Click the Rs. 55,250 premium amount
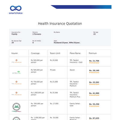This screenshot has height=120, width=120. click(94, 104)
